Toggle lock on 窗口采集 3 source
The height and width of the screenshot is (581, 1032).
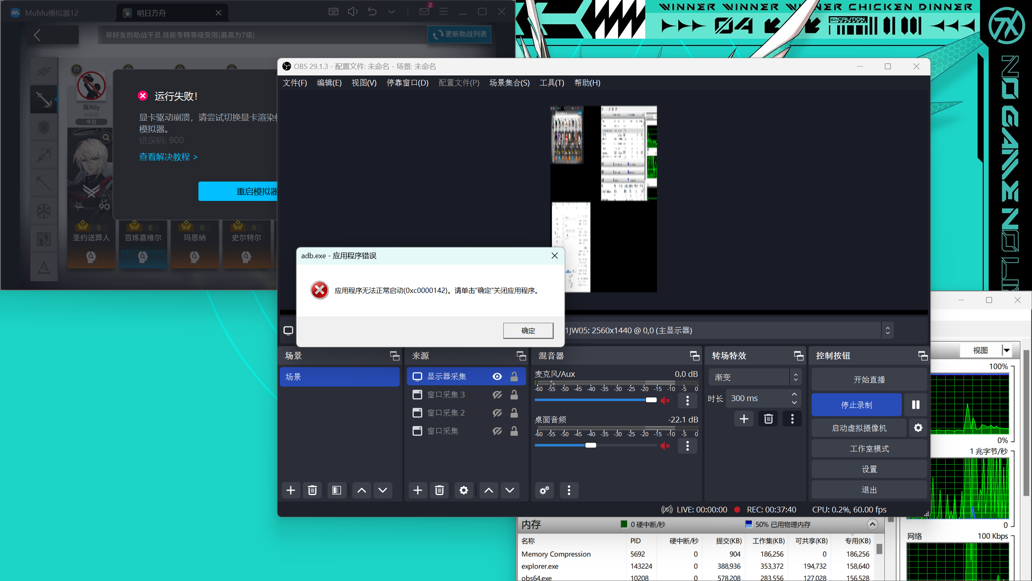(x=514, y=395)
